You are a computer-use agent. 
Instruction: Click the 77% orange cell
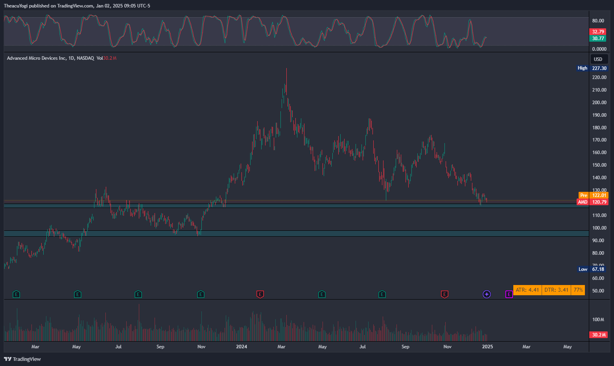[x=578, y=290]
